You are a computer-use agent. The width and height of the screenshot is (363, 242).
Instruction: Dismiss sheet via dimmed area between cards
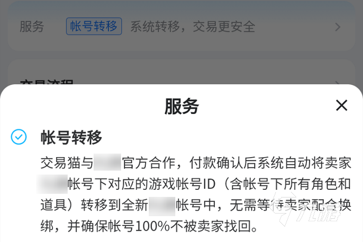[181, 55]
